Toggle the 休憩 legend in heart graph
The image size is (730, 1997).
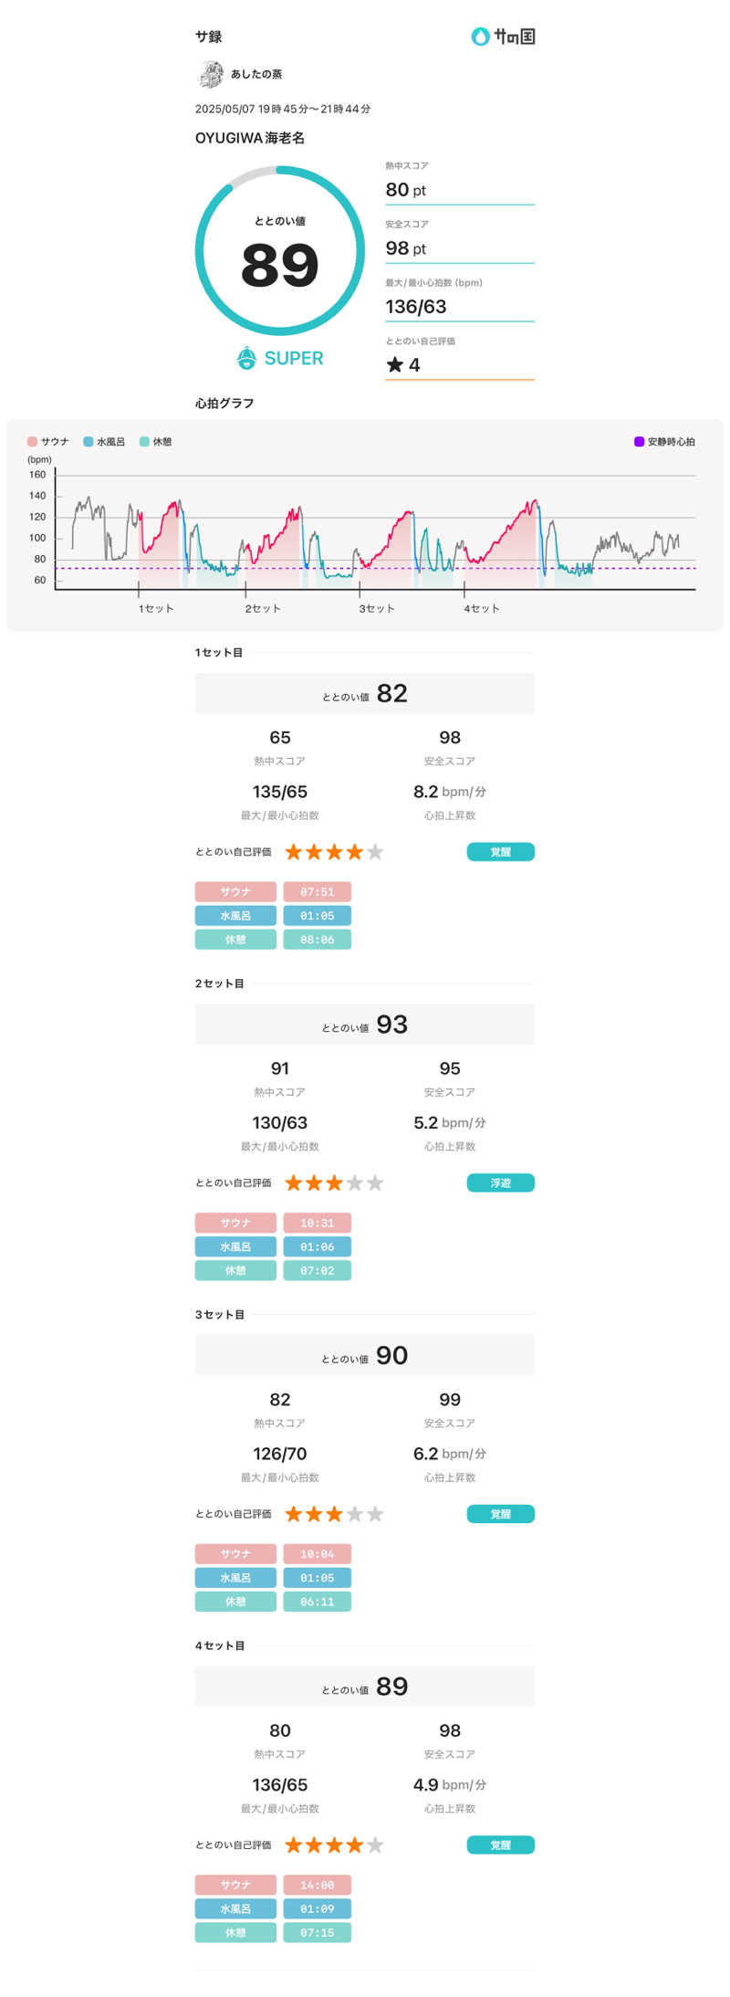pyautogui.click(x=155, y=442)
